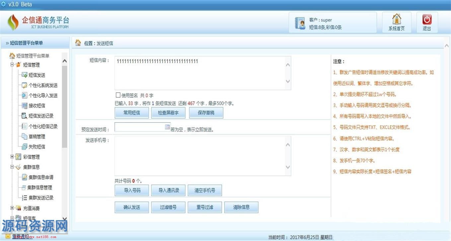Collapse the 短信管理平台菜单 header chevron

click(7, 43)
